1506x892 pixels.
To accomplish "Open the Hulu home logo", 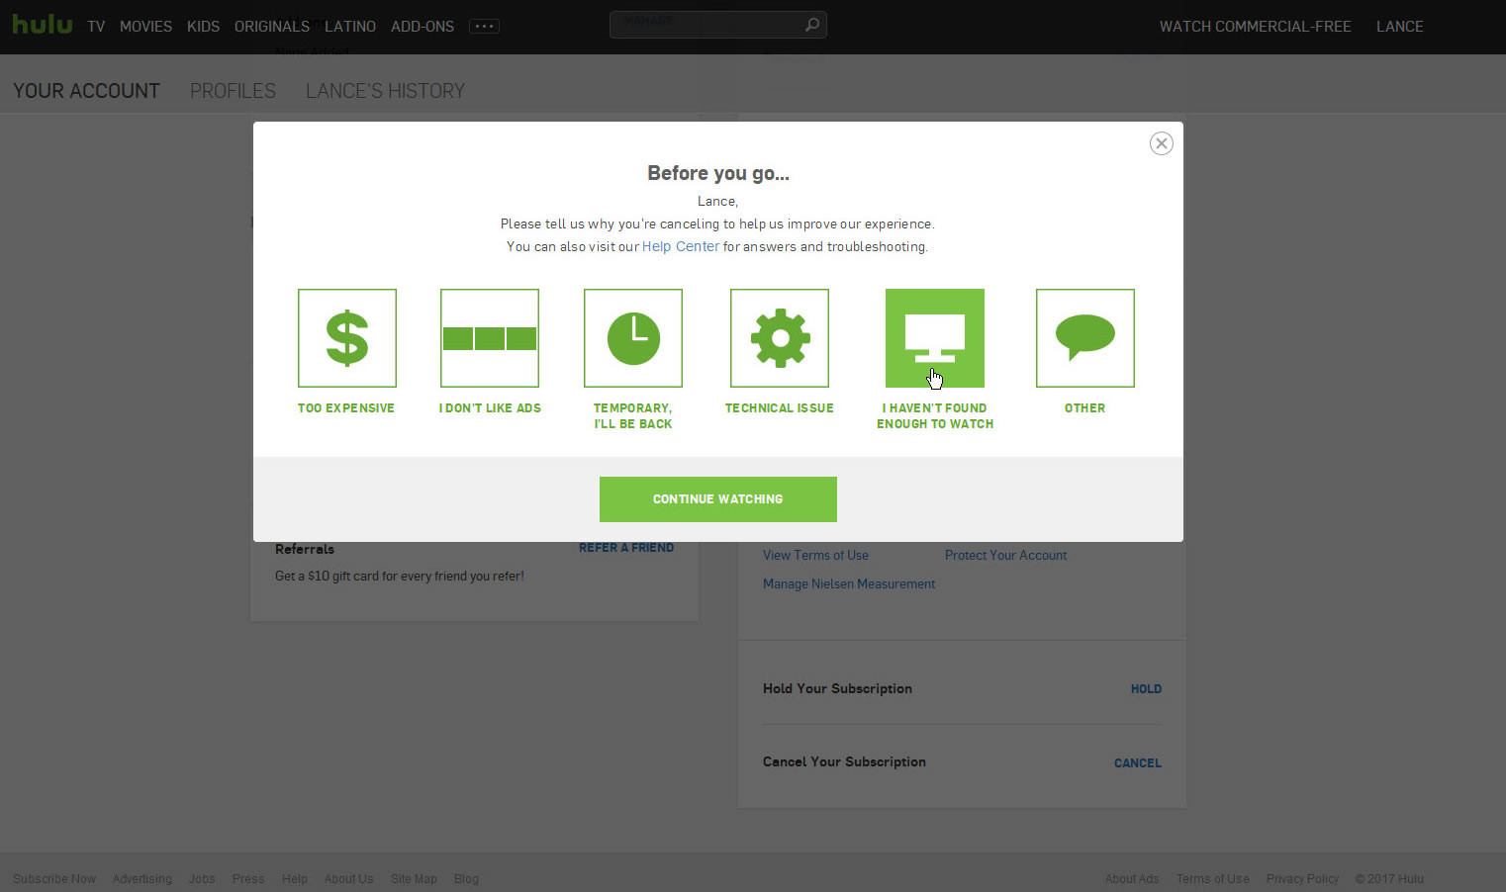I will (42, 25).
